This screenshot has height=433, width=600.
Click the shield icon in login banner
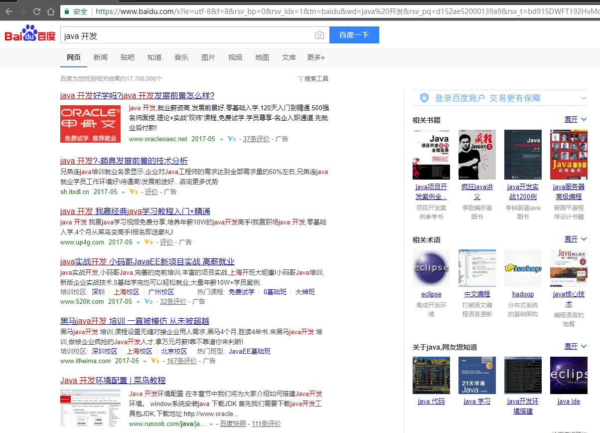424,98
